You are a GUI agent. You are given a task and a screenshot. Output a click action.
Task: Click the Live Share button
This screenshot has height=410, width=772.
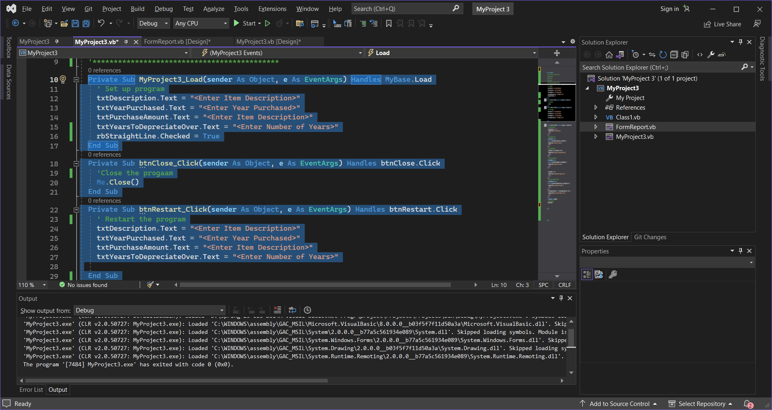coord(723,24)
